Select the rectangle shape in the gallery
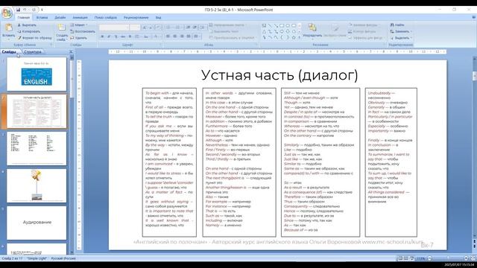The image size is (477, 268). (x=282, y=25)
